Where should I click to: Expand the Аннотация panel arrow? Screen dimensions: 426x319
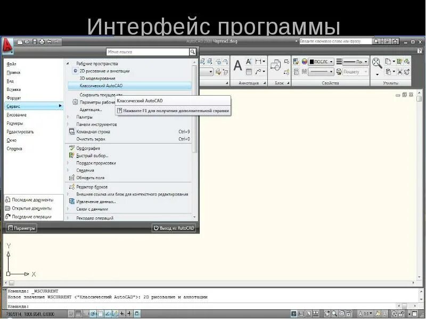[x=264, y=83]
